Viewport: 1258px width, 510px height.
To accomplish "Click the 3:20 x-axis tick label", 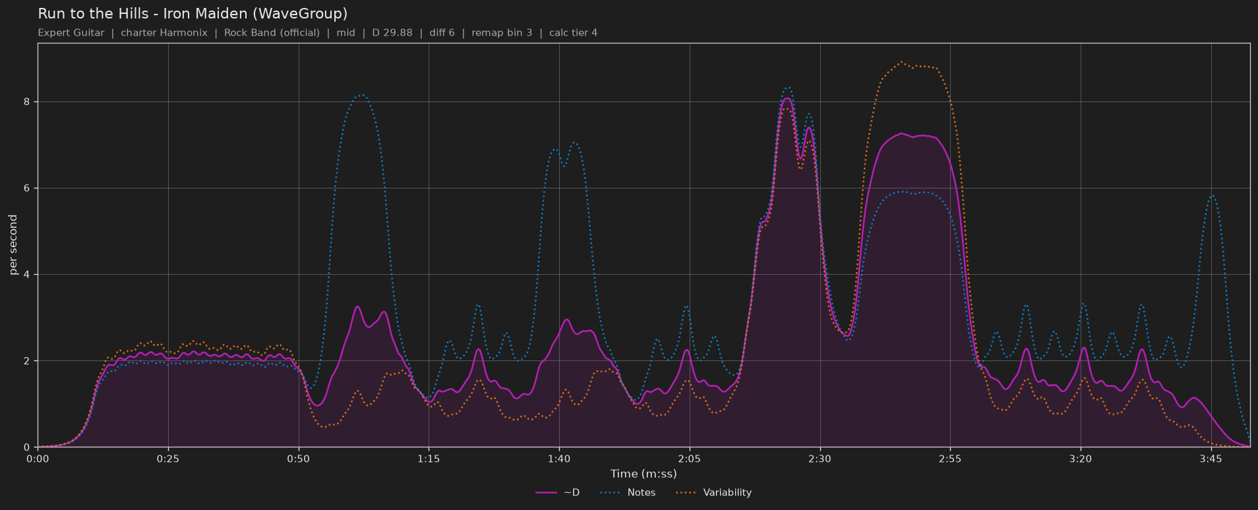I will tap(1080, 459).
